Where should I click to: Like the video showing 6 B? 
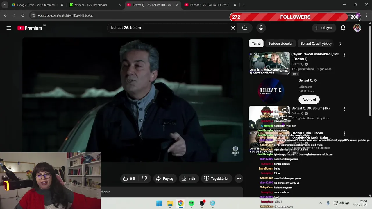tap(129, 179)
